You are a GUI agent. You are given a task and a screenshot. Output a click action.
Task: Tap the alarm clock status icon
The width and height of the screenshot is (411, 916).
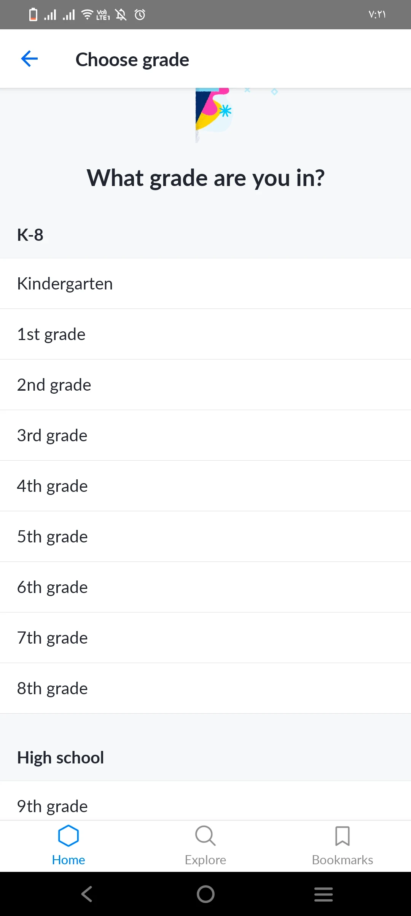pyautogui.click(x=140, y=15)
